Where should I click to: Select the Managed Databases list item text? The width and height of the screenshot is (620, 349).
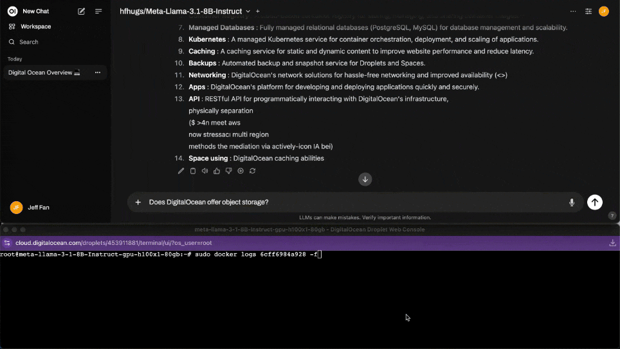point(378,28)
